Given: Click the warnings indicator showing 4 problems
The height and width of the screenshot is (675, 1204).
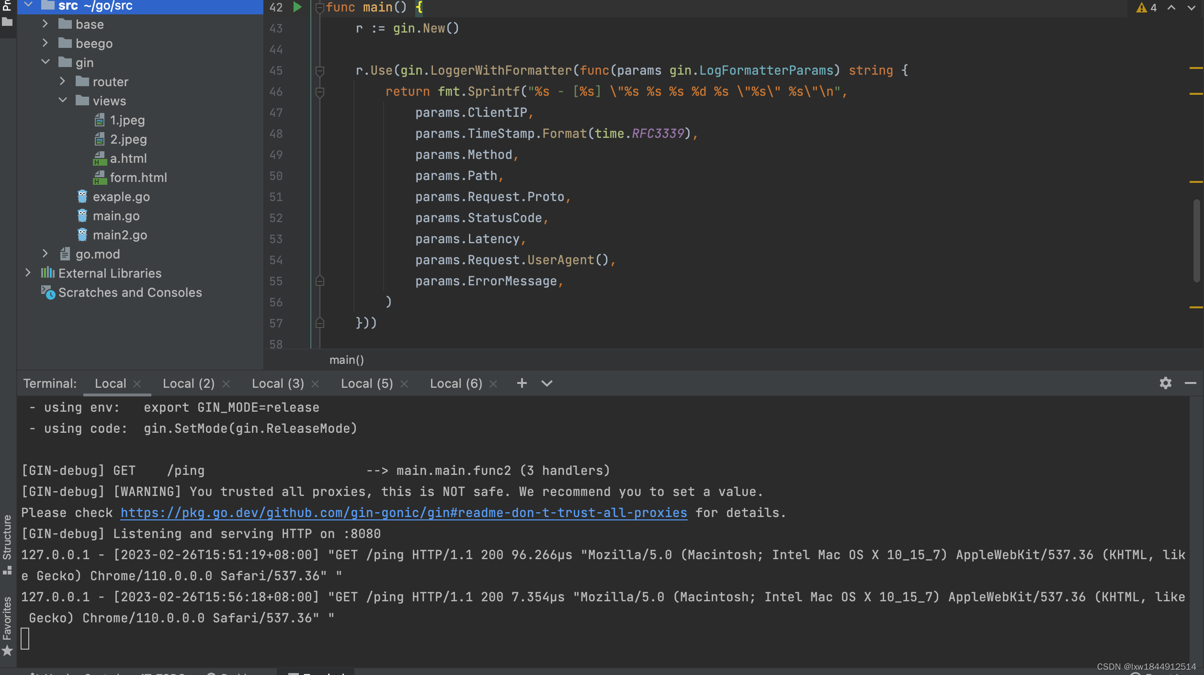Looking at the screenshot, I should pyautogui.click(x=1147, y=8).
